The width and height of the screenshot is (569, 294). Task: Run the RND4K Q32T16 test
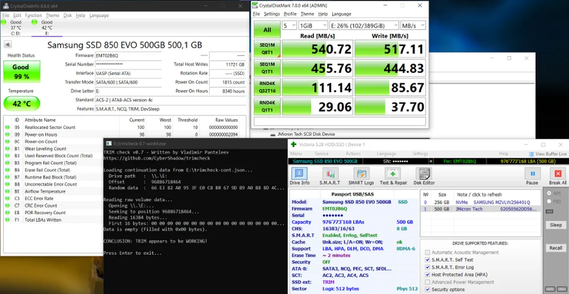point(267,88)
